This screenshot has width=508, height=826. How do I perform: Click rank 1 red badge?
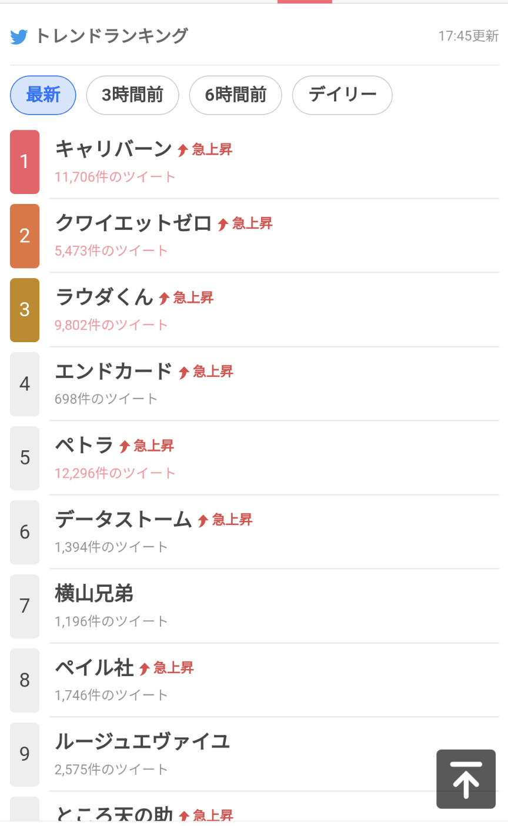tap(25, 162)
